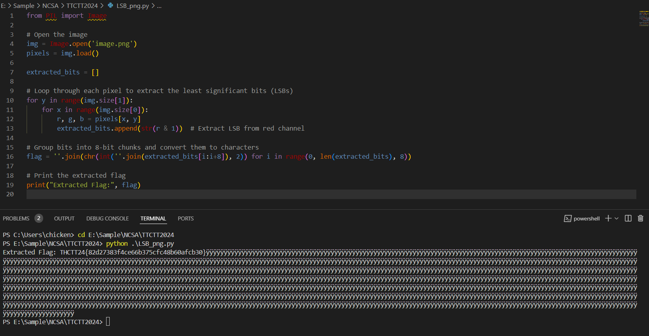Viewport: 649px width, 336px height.
Task: Expand the breadcrumb ellipsis symbol path
Action: click(159, 6)
